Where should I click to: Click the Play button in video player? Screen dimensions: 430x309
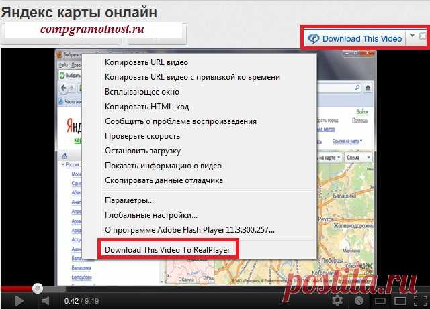(19, 301)
